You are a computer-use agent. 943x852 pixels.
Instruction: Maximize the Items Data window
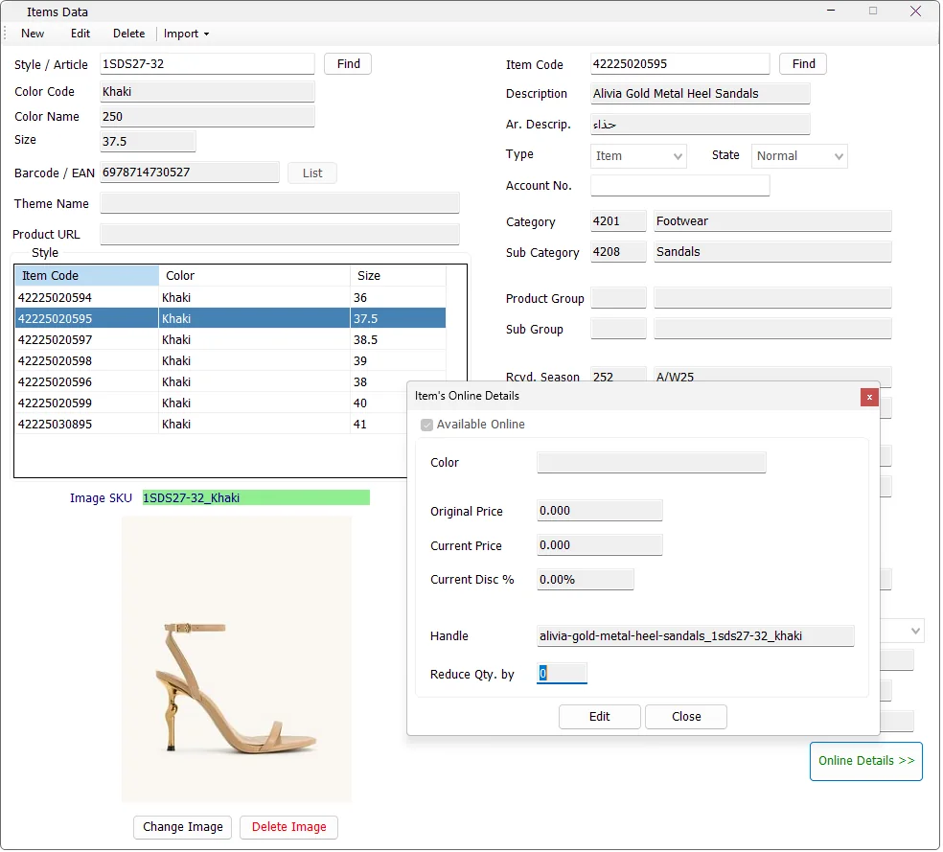(x=874, y=11)
